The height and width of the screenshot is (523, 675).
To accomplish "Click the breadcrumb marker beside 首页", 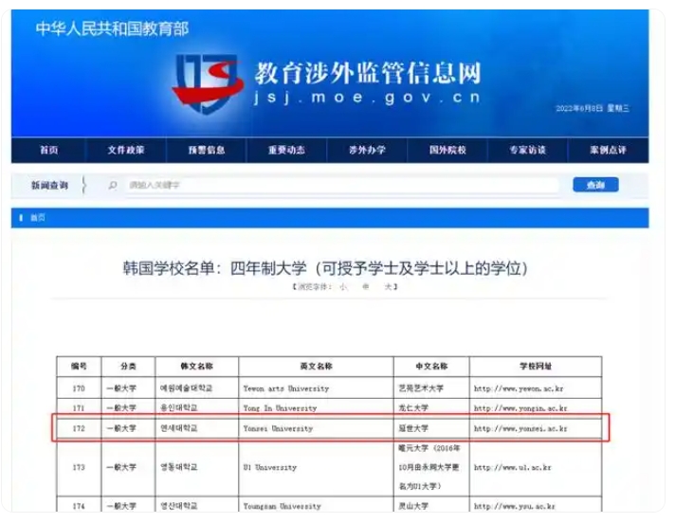I will 22,218.
